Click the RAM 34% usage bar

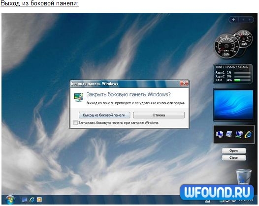click(242, 80)
